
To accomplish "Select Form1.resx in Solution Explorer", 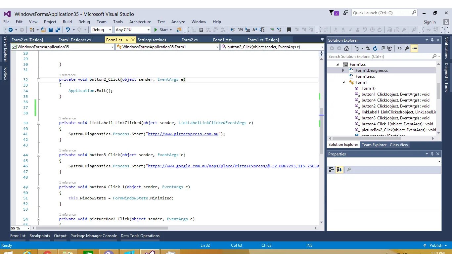I will click(365, 76).
